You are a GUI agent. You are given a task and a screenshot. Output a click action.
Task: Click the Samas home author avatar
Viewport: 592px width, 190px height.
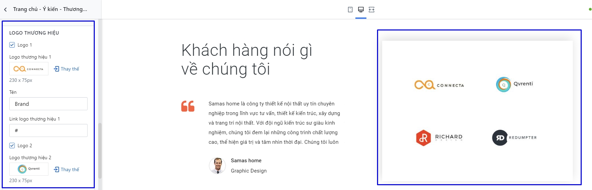point(217,166)
